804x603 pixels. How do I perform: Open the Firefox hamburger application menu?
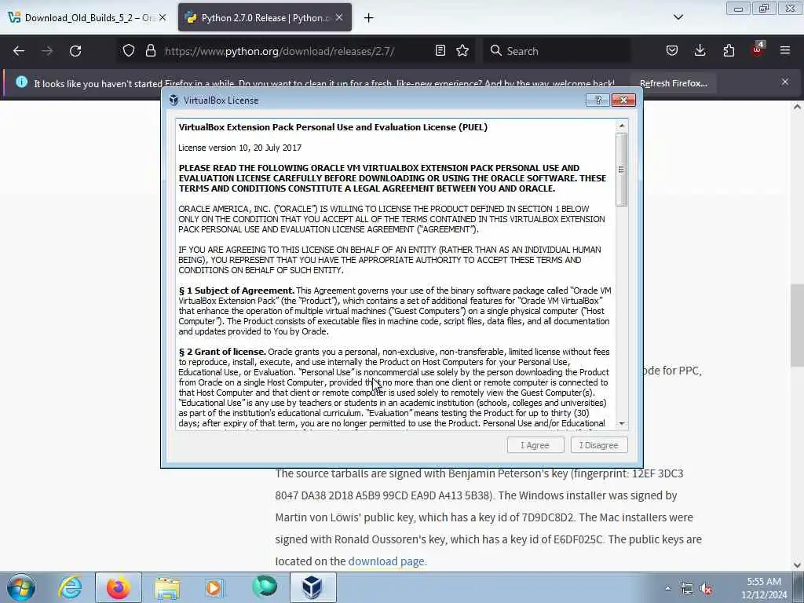[785, 51]
